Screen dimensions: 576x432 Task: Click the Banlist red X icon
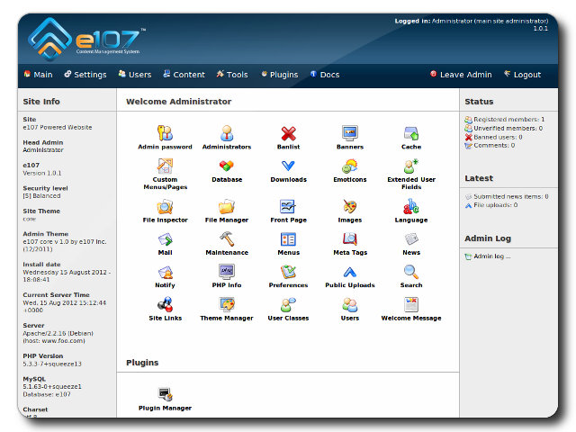click(288, 134)
